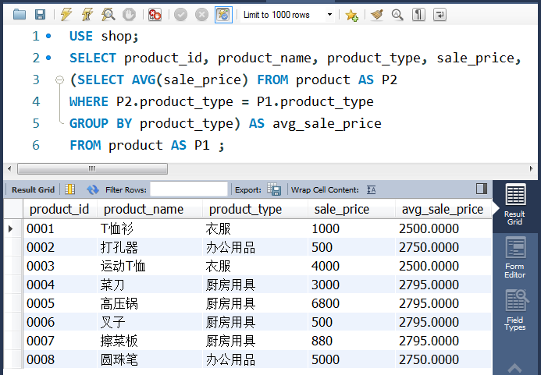Click into the Filter Rows input field

pyautogui.click(x=189, y=189)
